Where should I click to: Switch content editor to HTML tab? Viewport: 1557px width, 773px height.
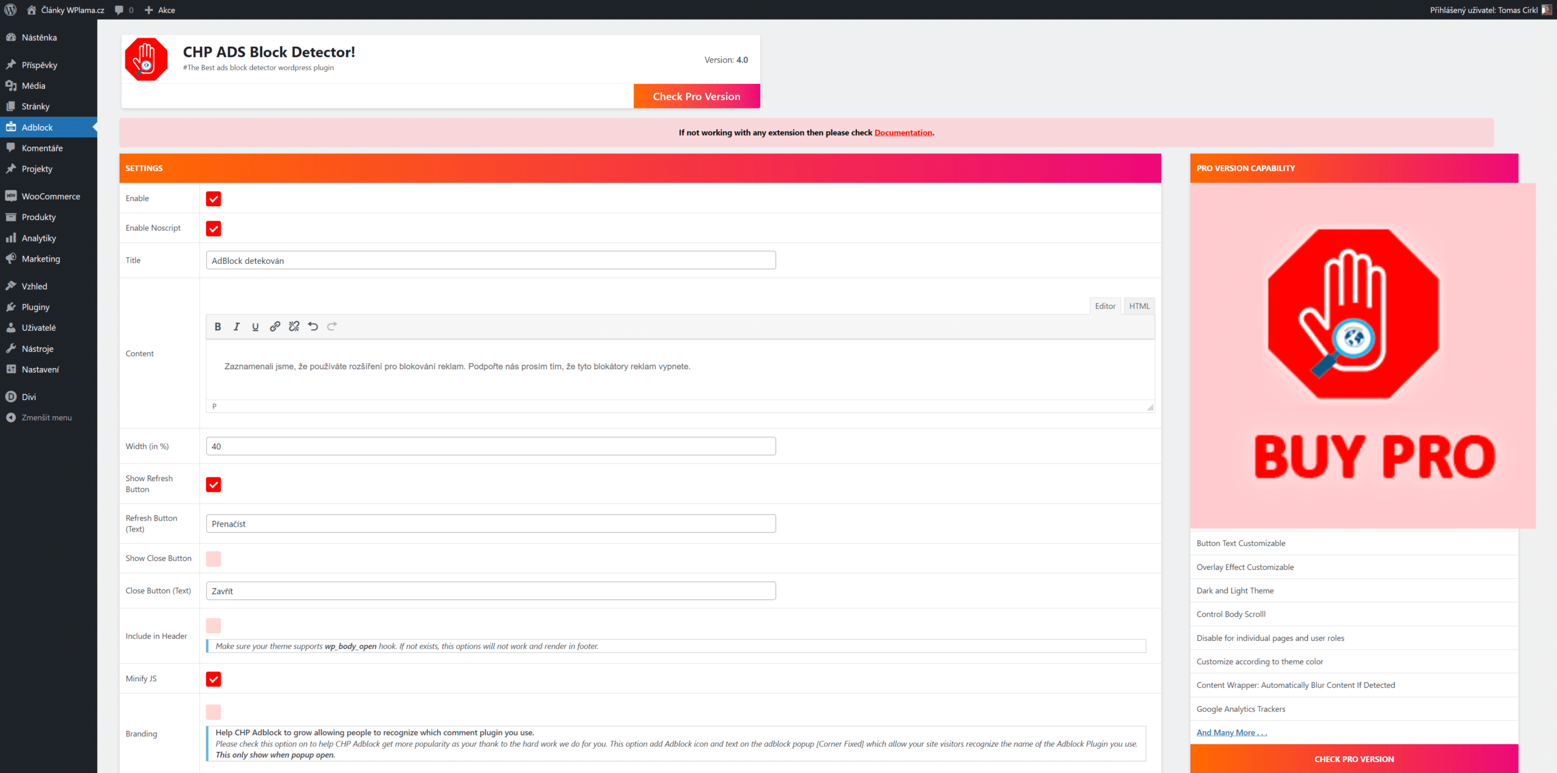click(x=1139, y=306)
